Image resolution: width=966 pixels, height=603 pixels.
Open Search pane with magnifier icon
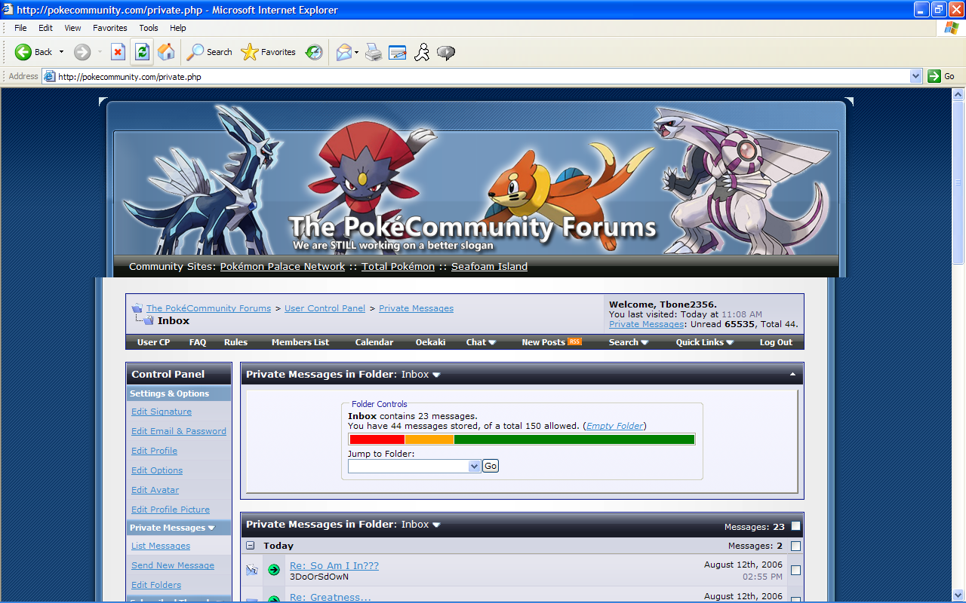click(195, 52)
